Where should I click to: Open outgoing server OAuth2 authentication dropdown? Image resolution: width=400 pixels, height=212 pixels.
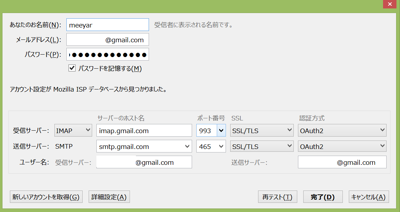point(342,146)
